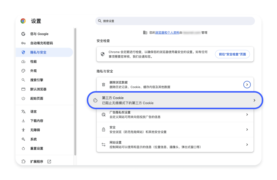Open 语言 settings
The width and height of the screenshot is (277, 180).
pos(44,111)
